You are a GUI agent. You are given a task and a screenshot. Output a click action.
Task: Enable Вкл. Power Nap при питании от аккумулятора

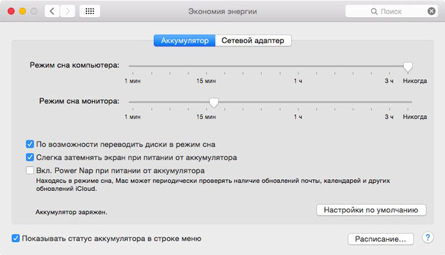pyautogui.click(x=30, y=170)
